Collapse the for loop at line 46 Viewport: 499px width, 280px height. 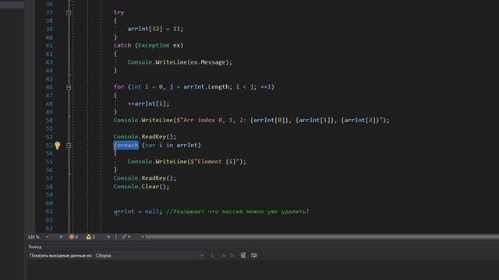[69, 87]
